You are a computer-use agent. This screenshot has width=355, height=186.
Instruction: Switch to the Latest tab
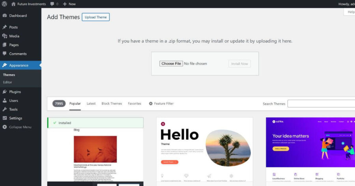91,103
